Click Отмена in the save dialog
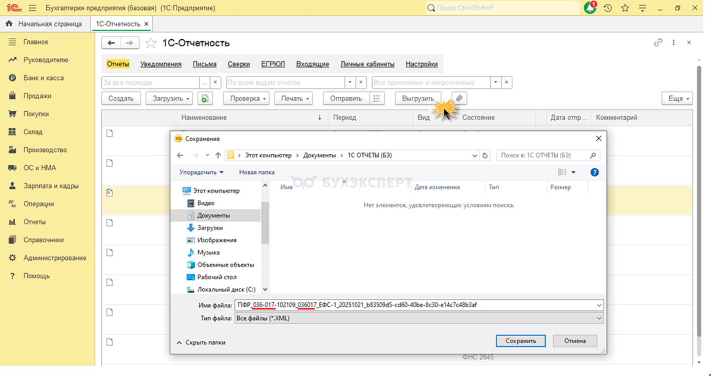The width and height of the screenshot is (711, 376). [575, 341]
